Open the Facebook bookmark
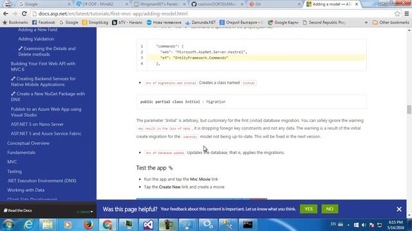412x231 pixels. tap(43, 22)
